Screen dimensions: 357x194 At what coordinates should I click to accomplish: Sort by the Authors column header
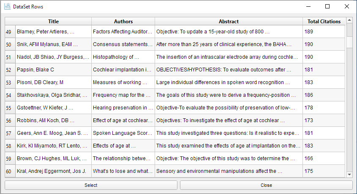(123, 22)
